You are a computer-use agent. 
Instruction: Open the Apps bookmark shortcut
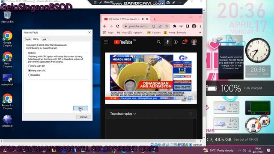[108, 33]
